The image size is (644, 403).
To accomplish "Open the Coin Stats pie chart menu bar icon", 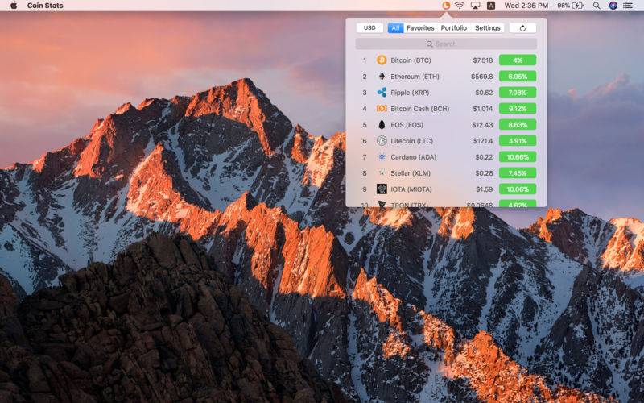I will [446, 6].
